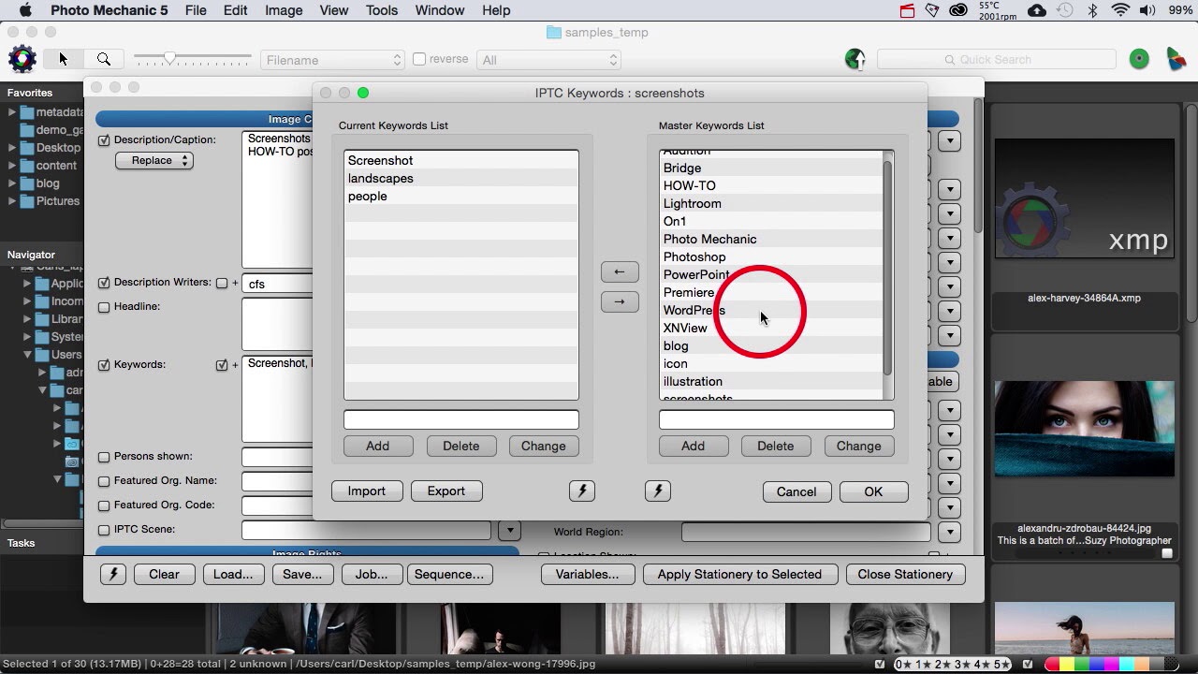Enable the Persons shown checkbox
1198x674 pixels.
click(104, 457)
